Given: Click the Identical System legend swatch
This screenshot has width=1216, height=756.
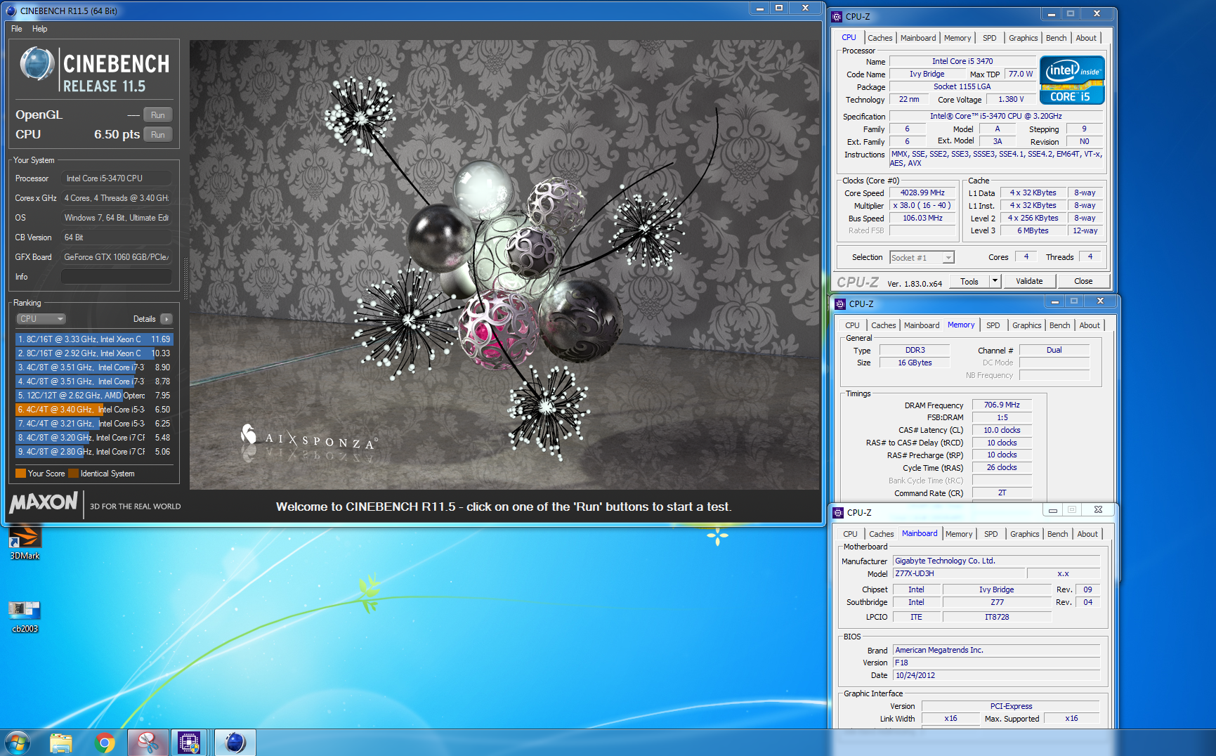Looking at the screenshot, I should click(x=73, y=474).
